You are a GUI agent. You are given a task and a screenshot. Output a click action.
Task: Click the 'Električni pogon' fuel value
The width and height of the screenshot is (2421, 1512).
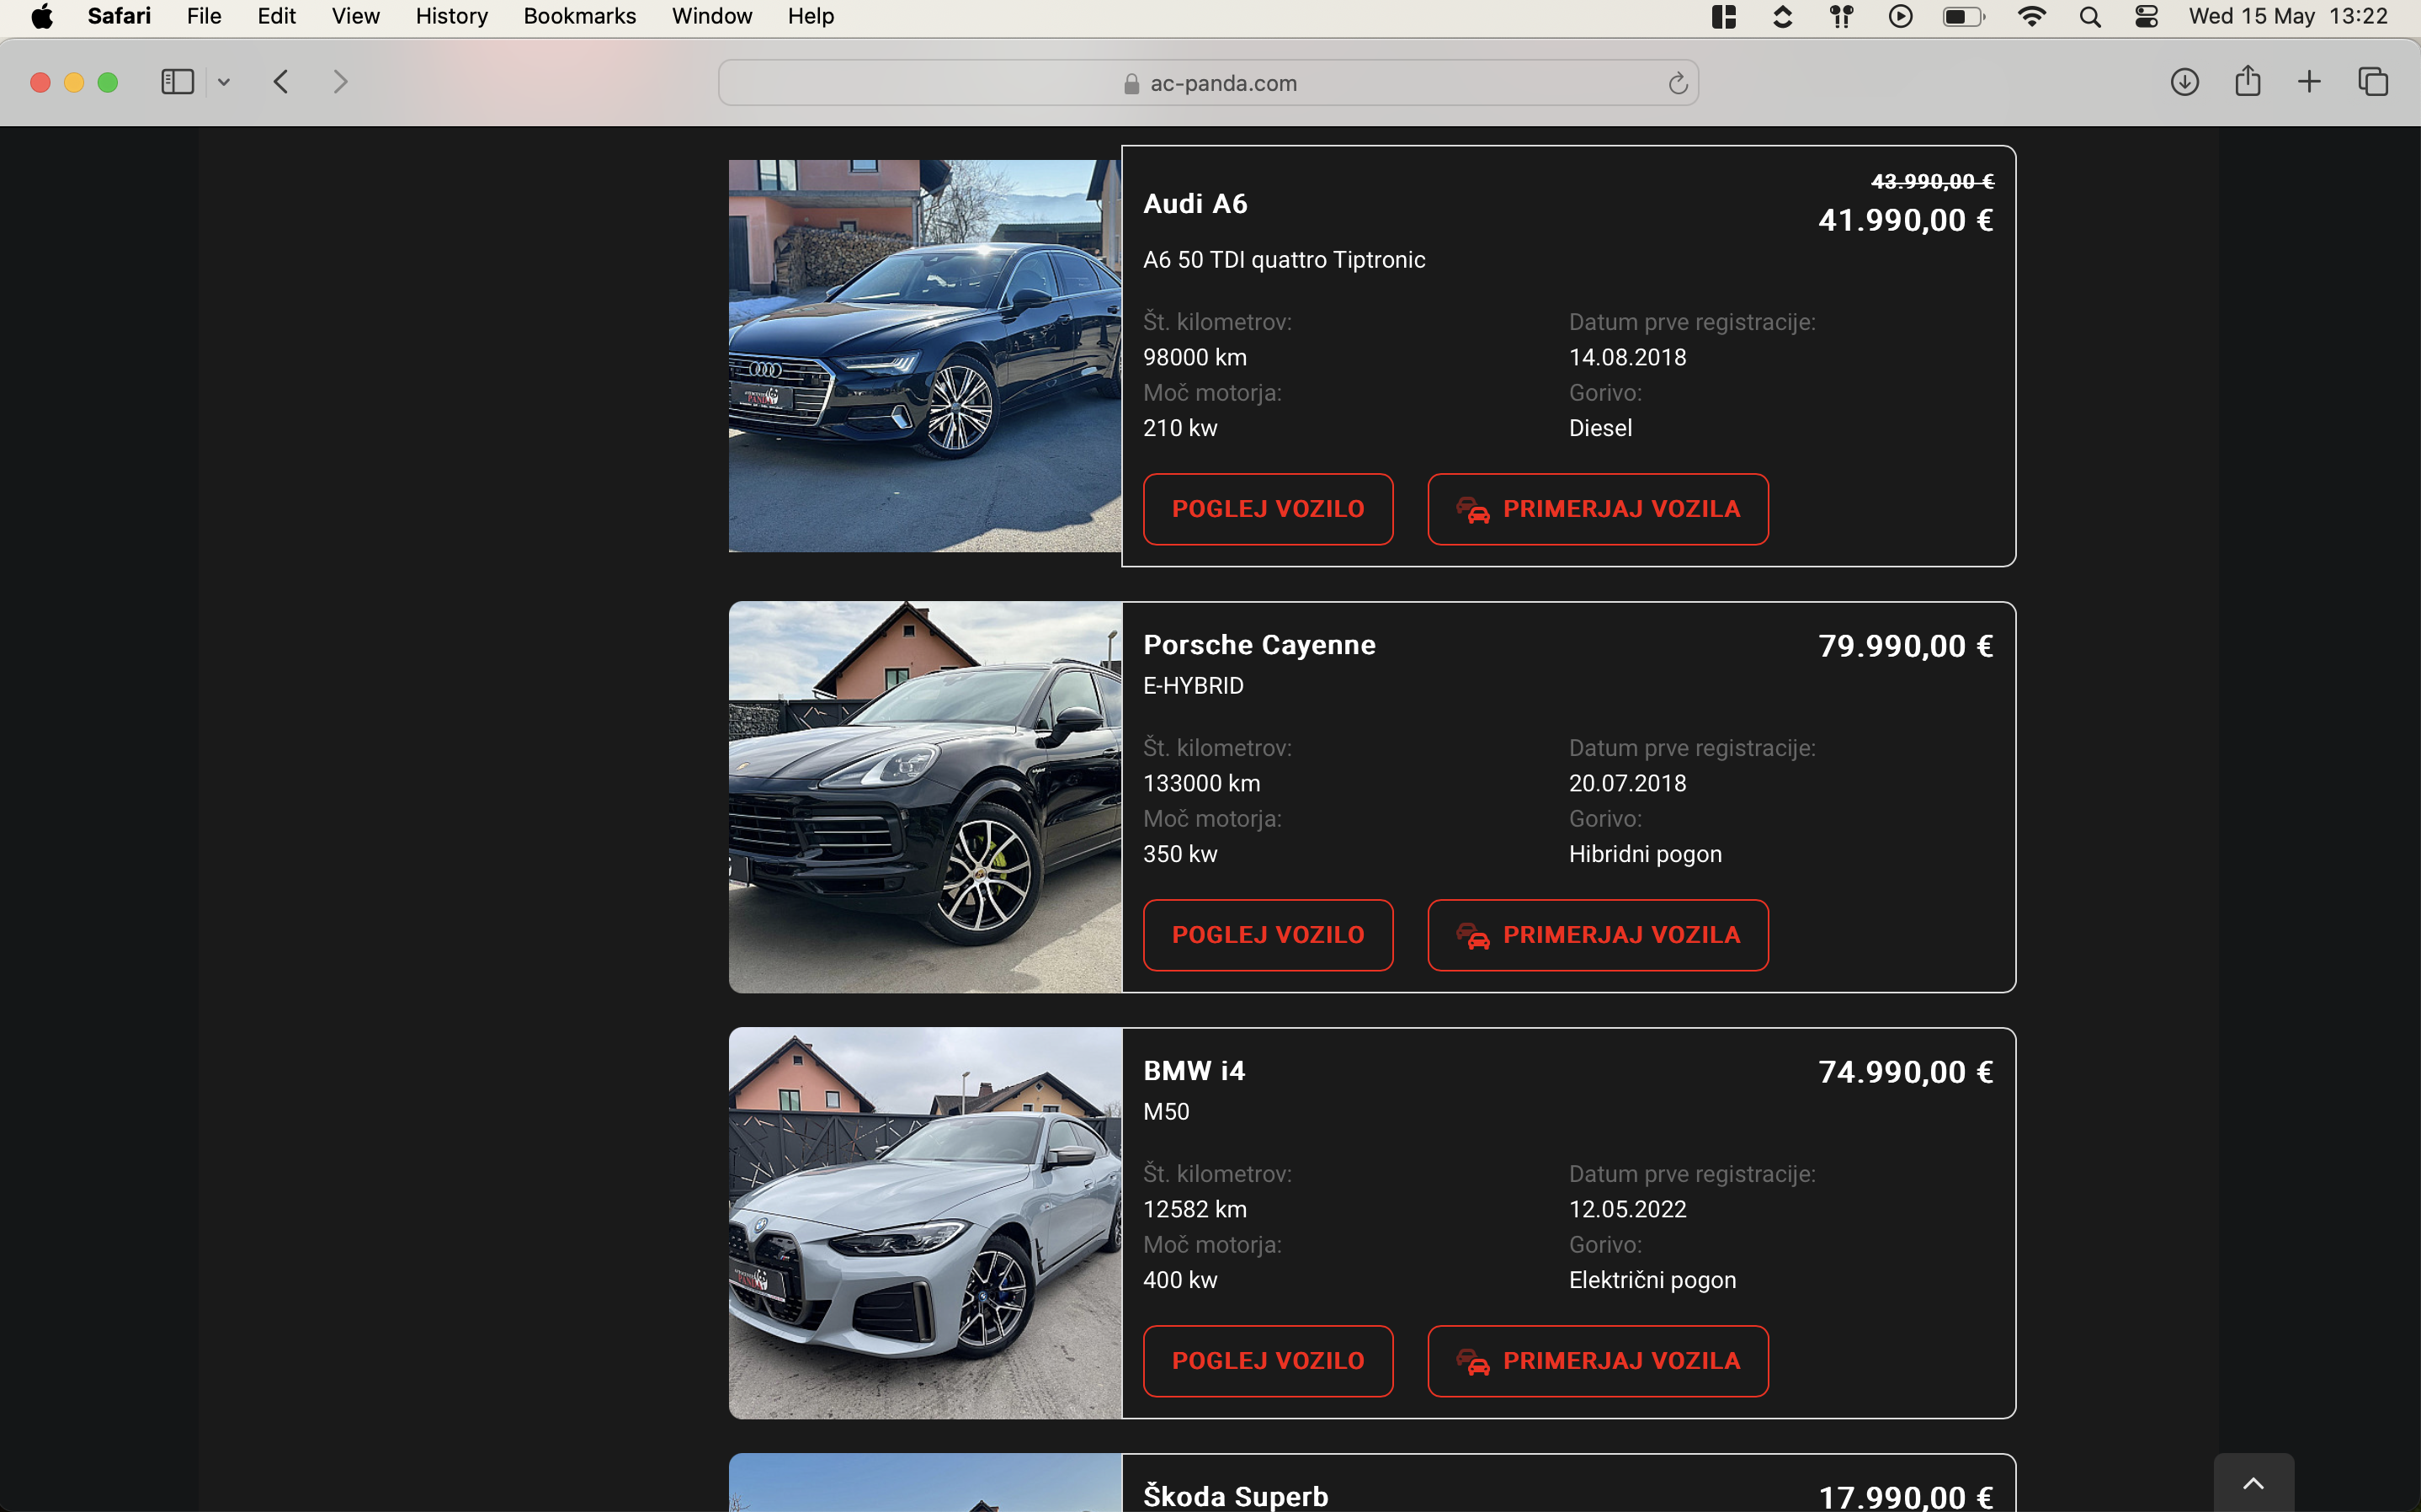point(1652,1280)
